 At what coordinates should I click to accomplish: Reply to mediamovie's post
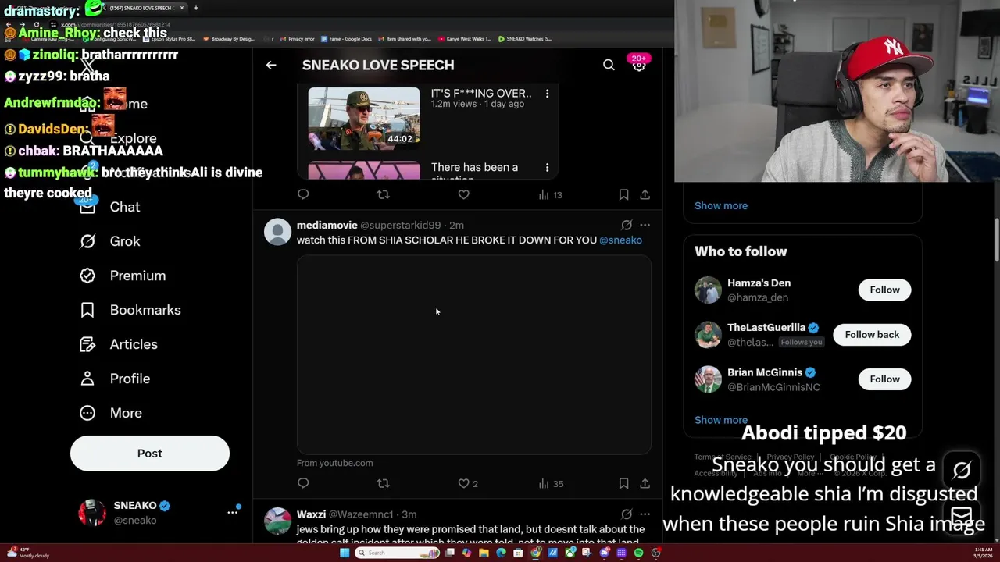[303, 483]
